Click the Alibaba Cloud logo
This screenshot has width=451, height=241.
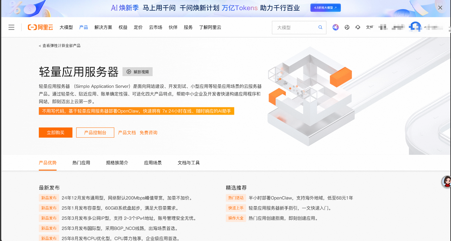(40, 27)
